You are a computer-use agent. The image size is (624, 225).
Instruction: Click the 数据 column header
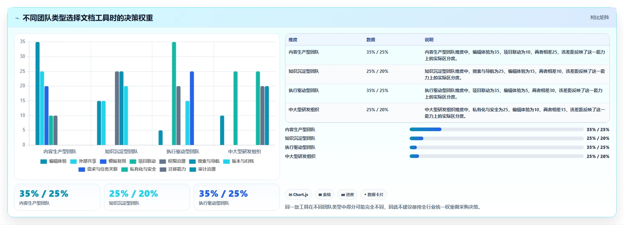pos(370,40)
